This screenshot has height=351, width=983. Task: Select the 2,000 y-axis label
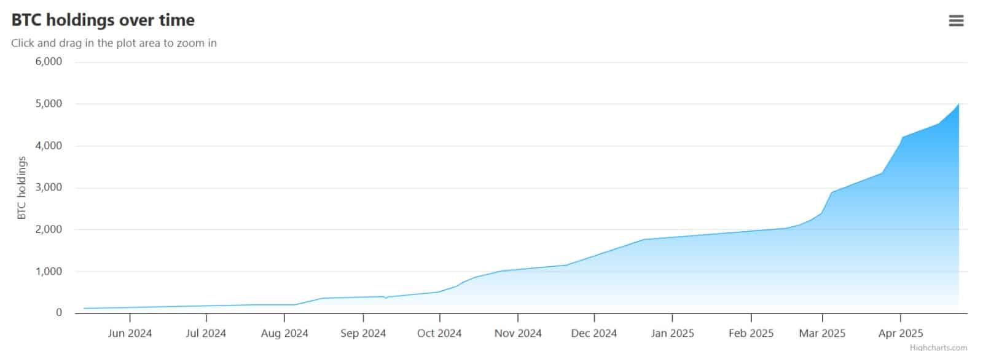point(49,229)
